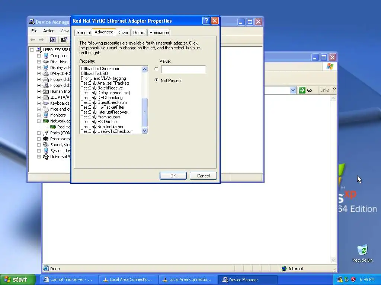
Task: Expand the Disk drives tree node
Action: tap(39, 62)
